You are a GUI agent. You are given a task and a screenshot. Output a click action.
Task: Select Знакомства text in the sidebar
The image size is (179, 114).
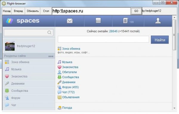[x=19, y=76]
